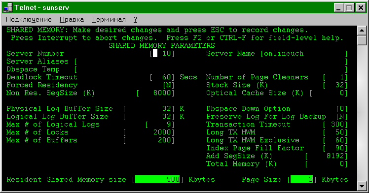The height and width of the screenshot is (193, 369).
Task: Click the Deadlock Timeout field
Action: coord(162,77)
